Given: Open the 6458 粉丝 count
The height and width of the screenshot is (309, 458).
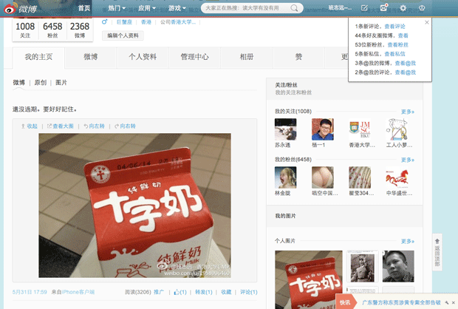Looking at the screenshot, I should (x=52, y=30).
